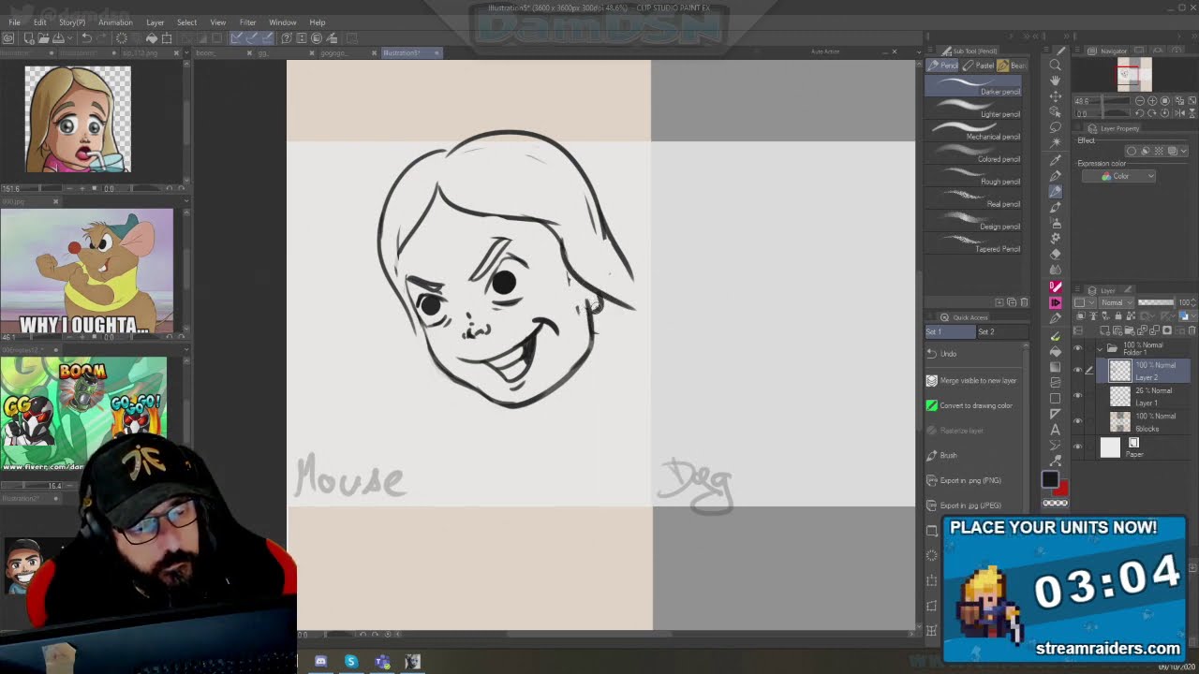
Task: Click Brush in Quick Access
Action: click(x=975, y=455)
